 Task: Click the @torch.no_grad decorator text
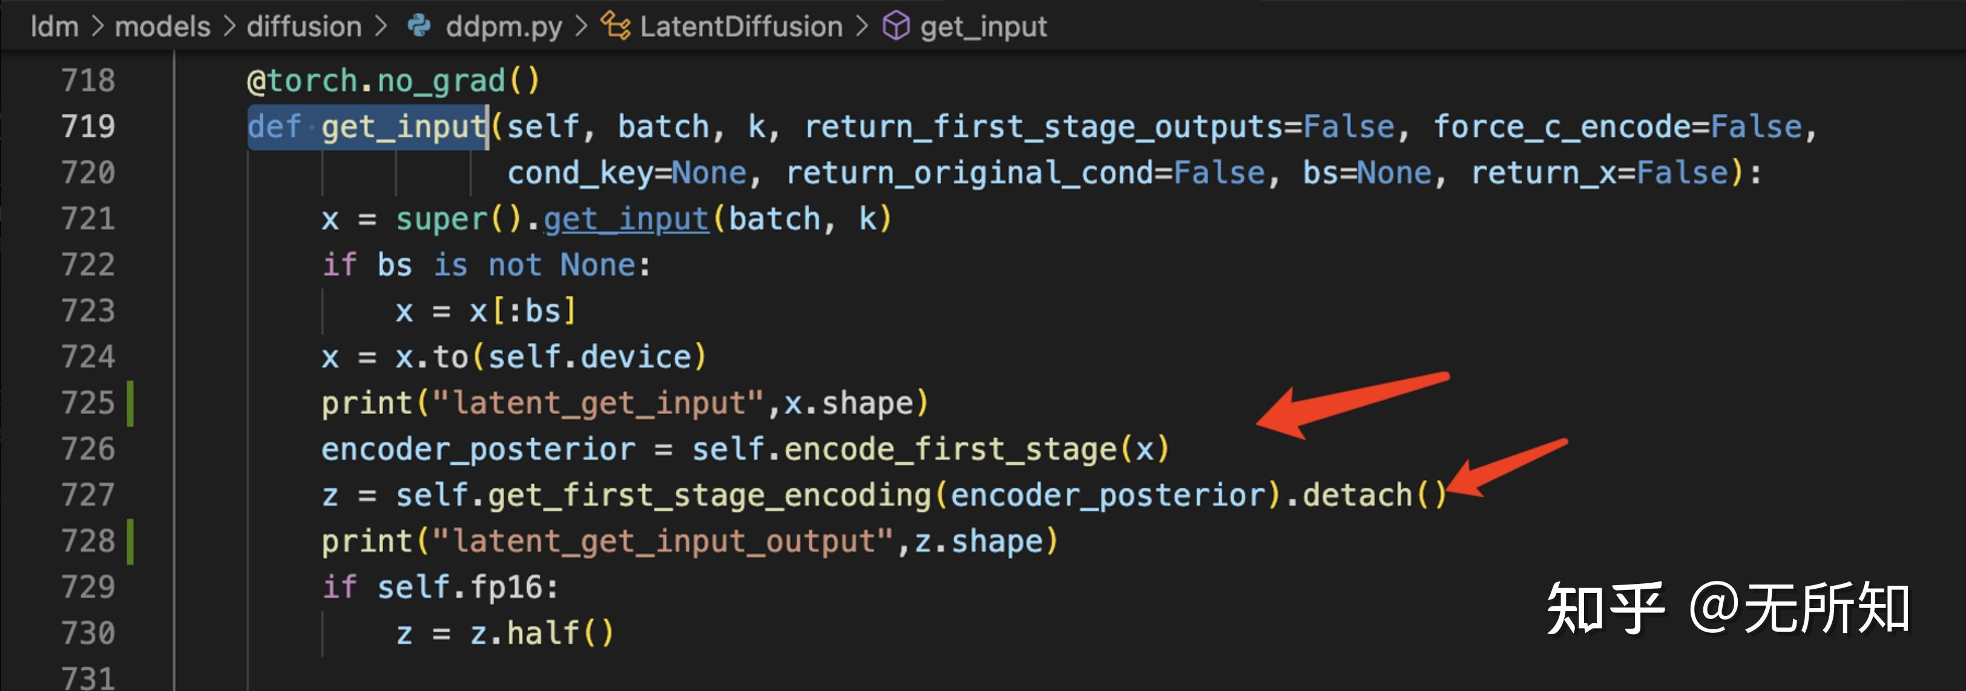pyautogui.click(x=393, y=81)
